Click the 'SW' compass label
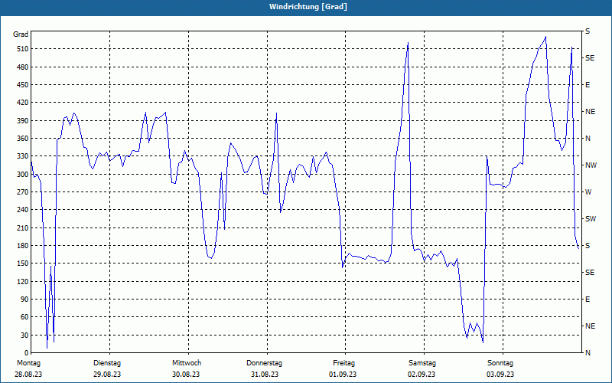Image resolution: width=612 pixels, height=383 pixels. coord(591,219)
